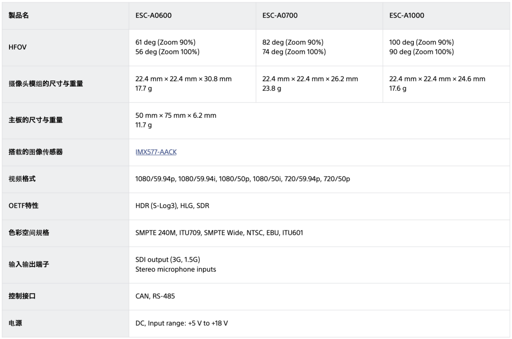Click the 视频格式 row label
512x339 pixels.
click(x=22, y=179)
